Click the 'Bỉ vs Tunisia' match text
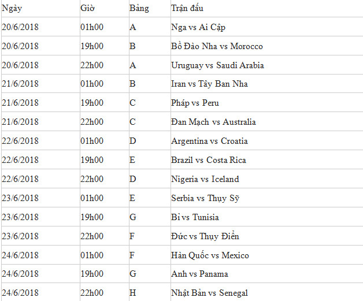The width and height of the screenshot is (363, 301). 195,217
